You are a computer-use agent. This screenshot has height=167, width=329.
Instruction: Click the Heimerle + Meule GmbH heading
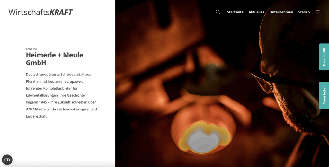[54, 58]
